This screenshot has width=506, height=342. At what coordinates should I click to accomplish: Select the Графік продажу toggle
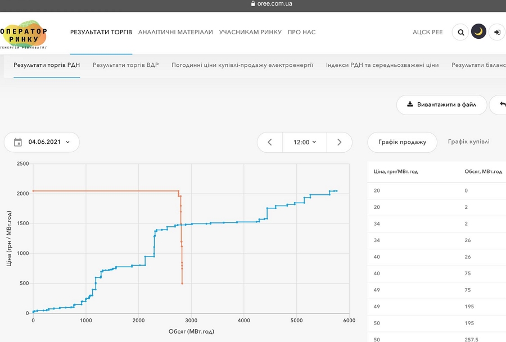tap(402, 142)
